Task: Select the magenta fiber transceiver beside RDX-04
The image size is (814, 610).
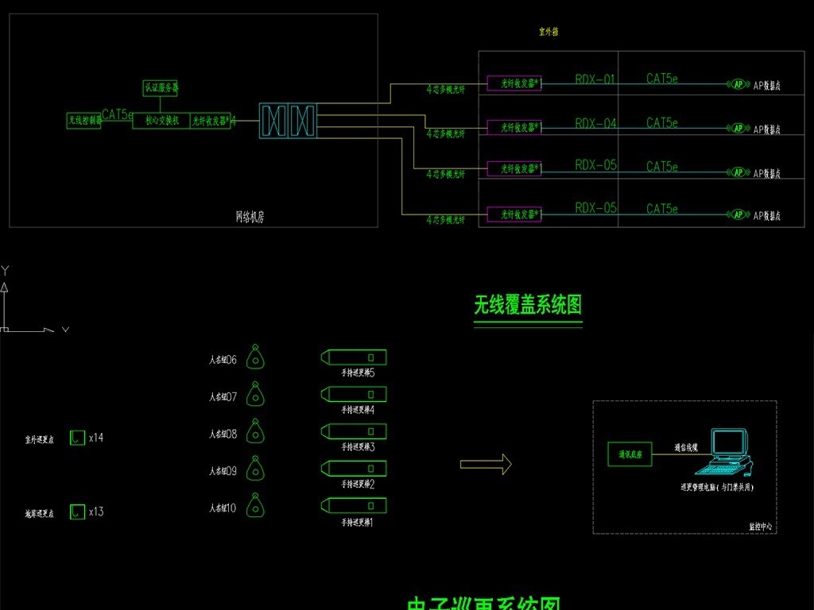Action: (x=514, y=127)
